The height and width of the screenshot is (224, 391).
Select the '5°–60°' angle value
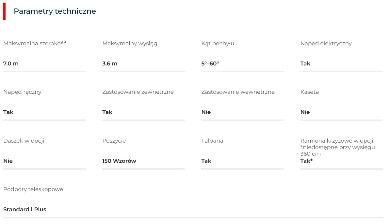click(x=210, y=63)
